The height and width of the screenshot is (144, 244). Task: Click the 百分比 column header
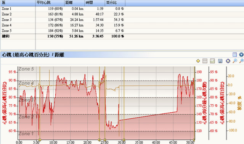tap(115, 3)
